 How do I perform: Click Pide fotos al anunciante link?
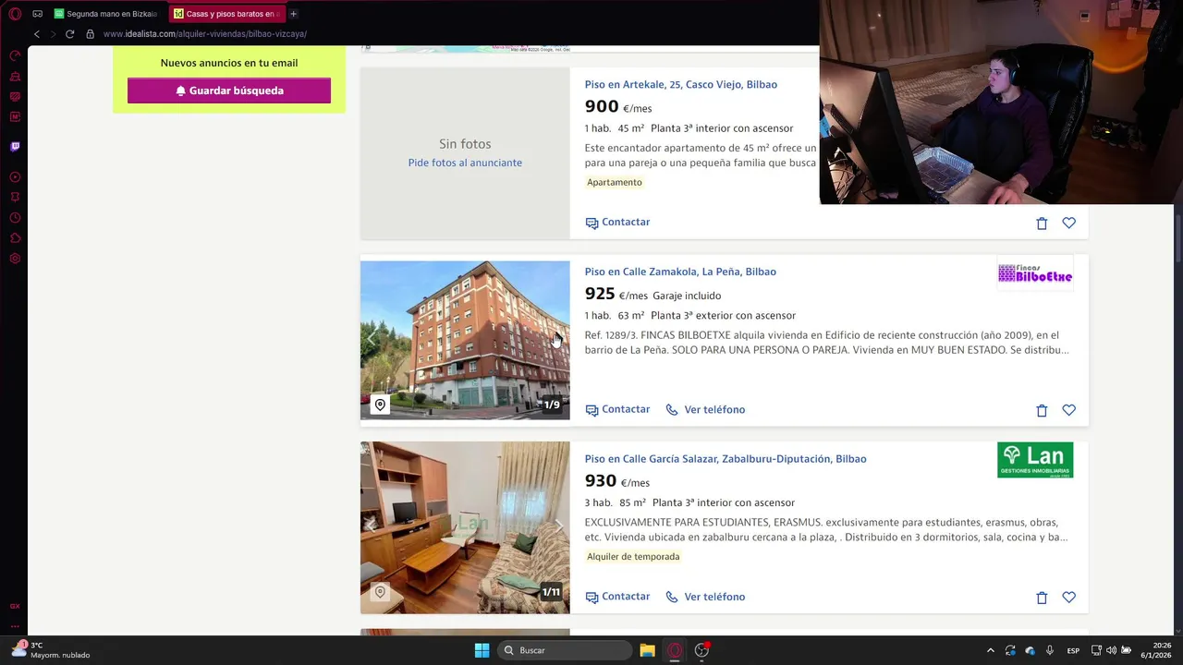click(x=465, y=163)
